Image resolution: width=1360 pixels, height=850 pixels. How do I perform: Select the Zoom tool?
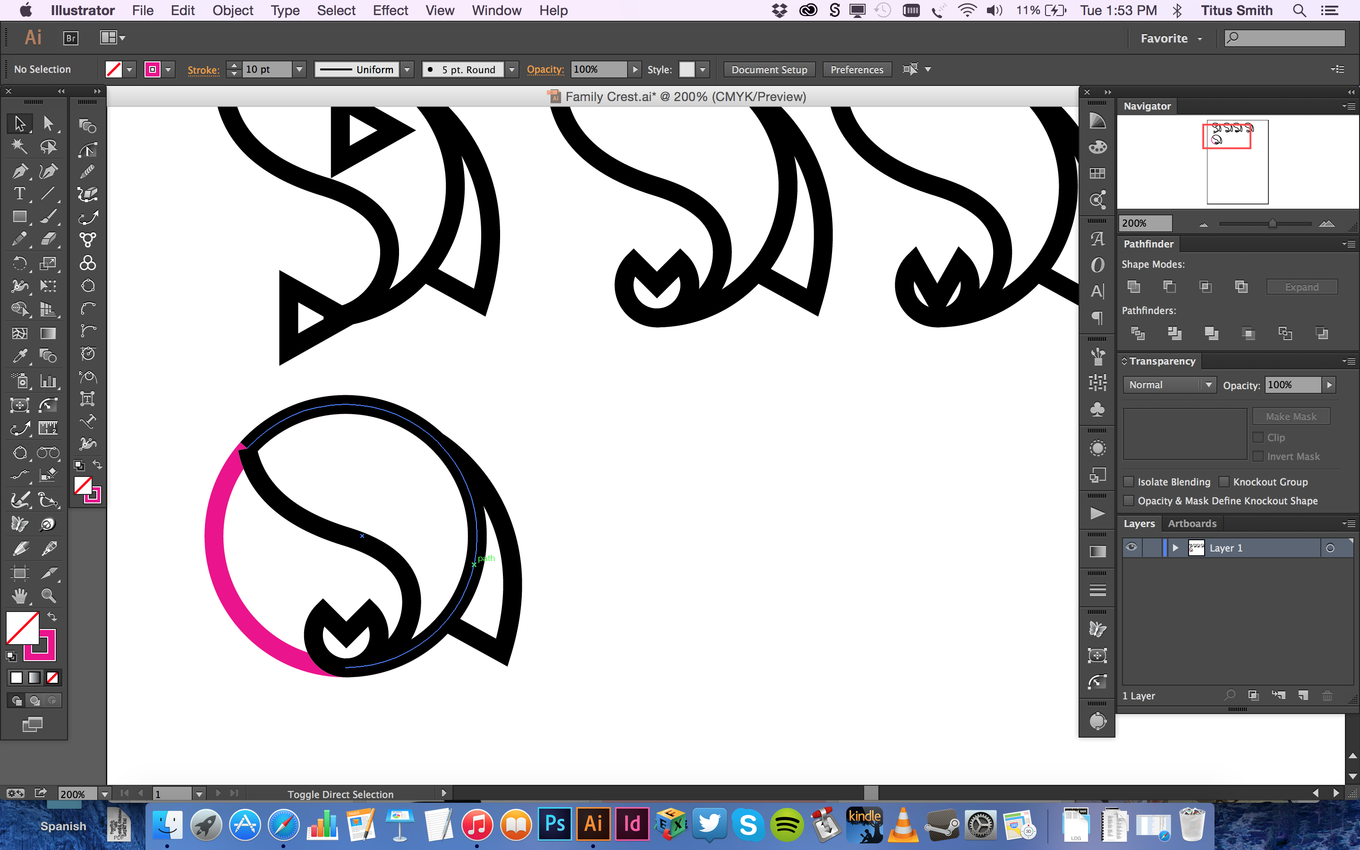coord(48,595)
